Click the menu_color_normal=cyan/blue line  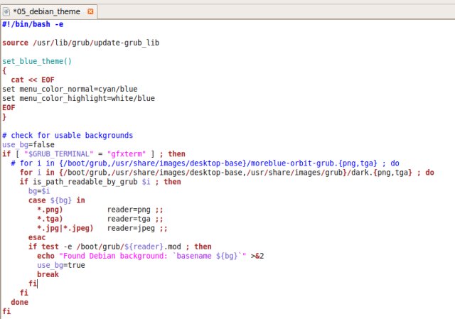pos(70,89)
